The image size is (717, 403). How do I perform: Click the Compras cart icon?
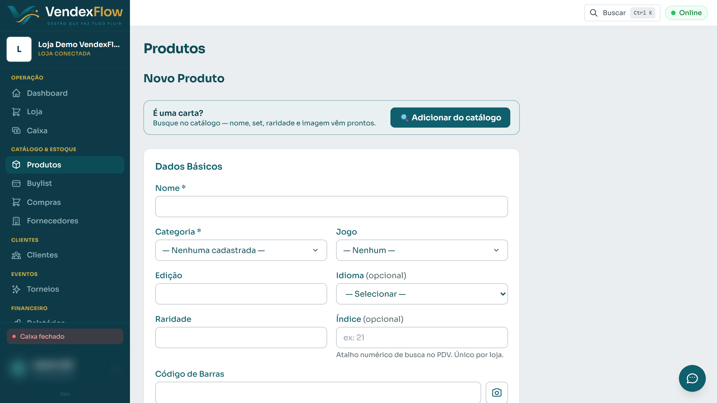(16, 202)
